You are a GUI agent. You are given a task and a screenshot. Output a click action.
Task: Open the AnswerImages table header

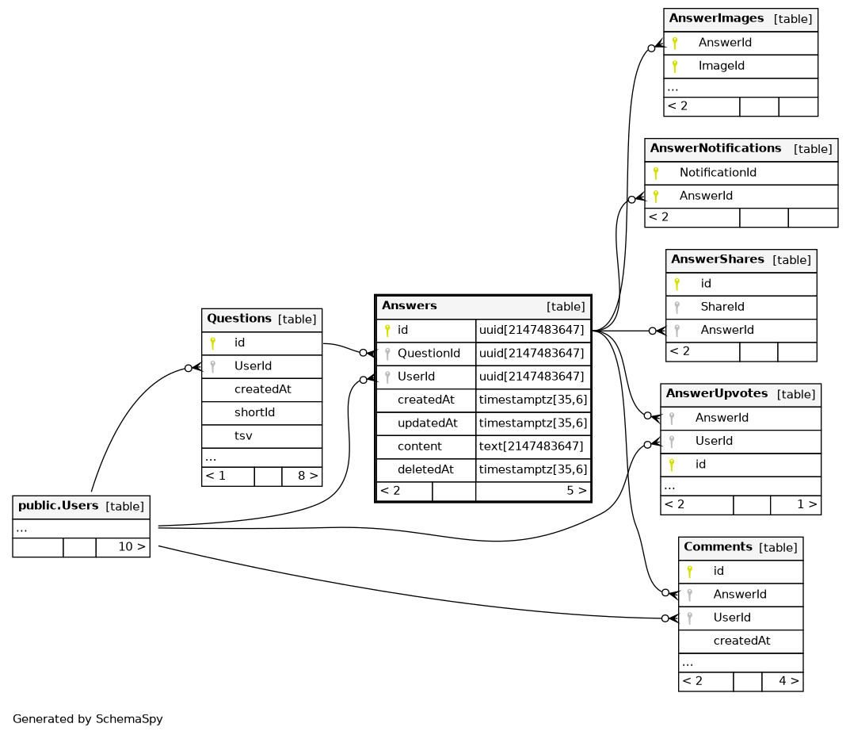716,19
